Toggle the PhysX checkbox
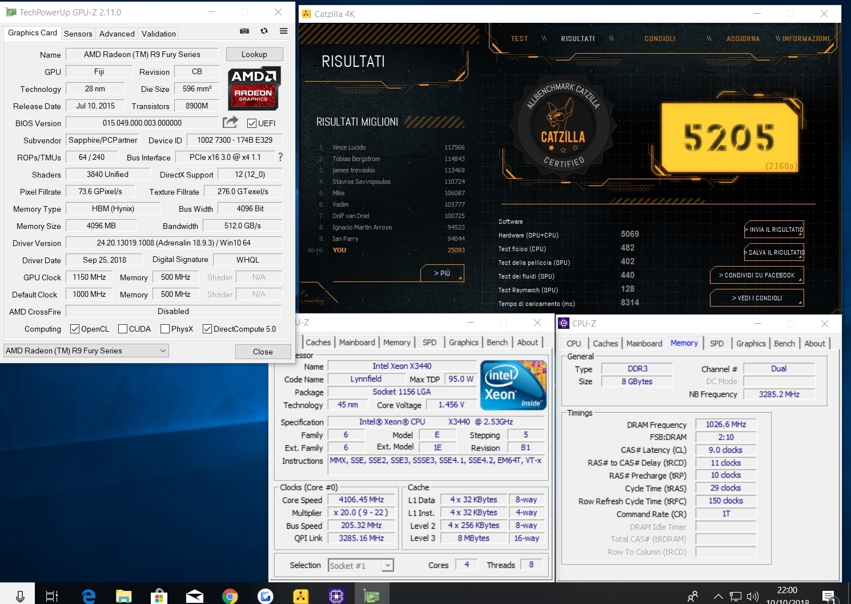The width and height of the screenshot is (851, 604). [165, 329]
